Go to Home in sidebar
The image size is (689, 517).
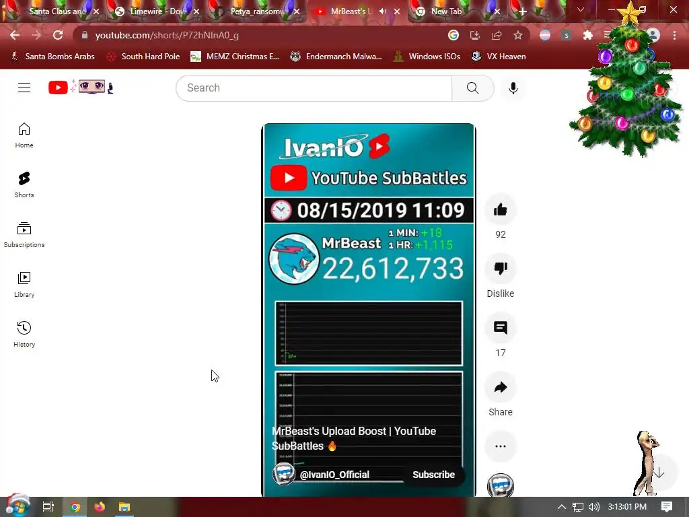tap(24, 135)
